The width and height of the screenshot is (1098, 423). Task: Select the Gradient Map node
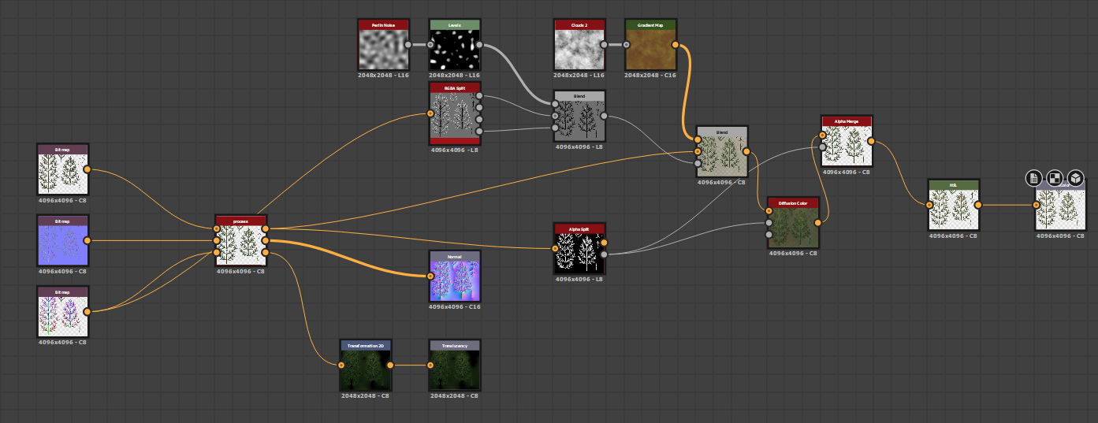pos(650,45)
